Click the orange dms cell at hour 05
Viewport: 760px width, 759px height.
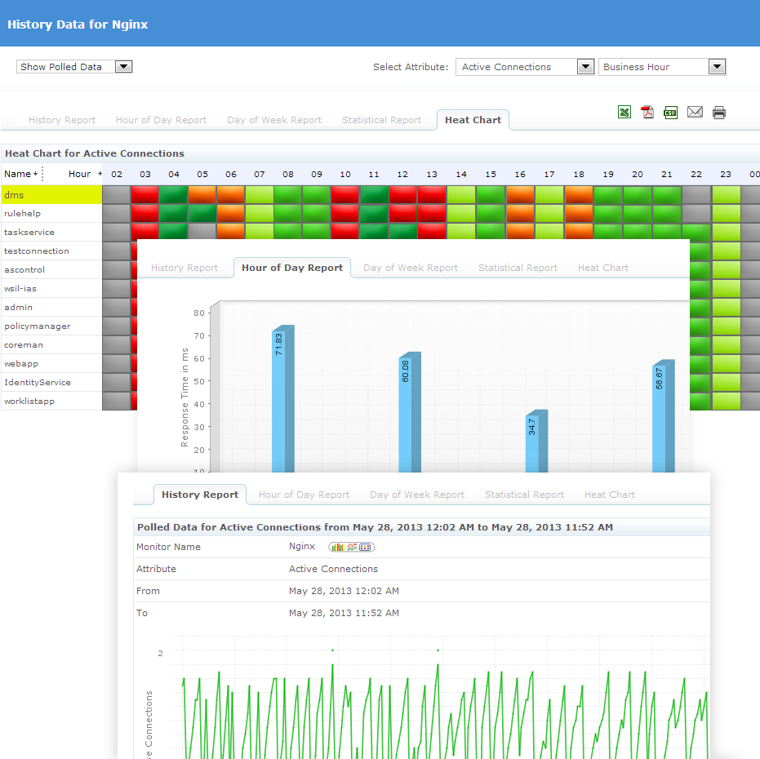point(202,195)
